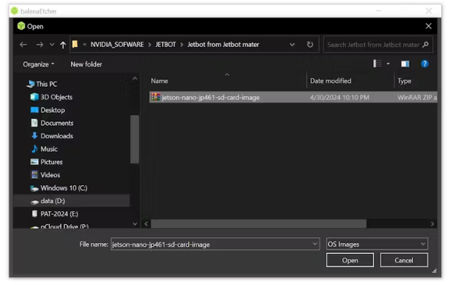Click the Cancel button
The image size is (450, 285).
(404, 260)
